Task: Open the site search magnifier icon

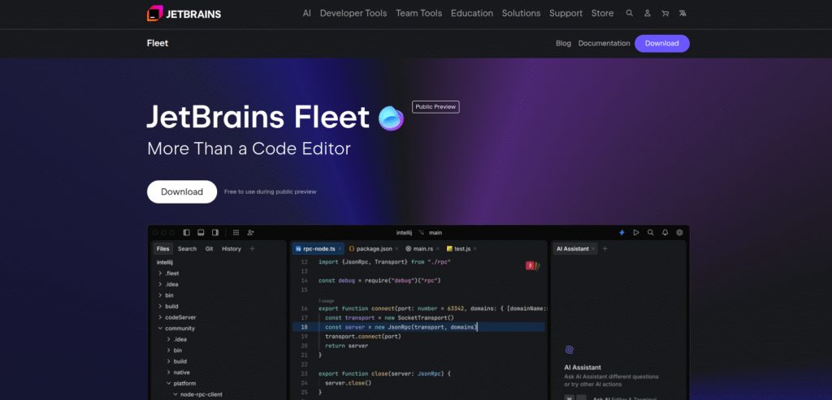Action: (x=630, y=14)
